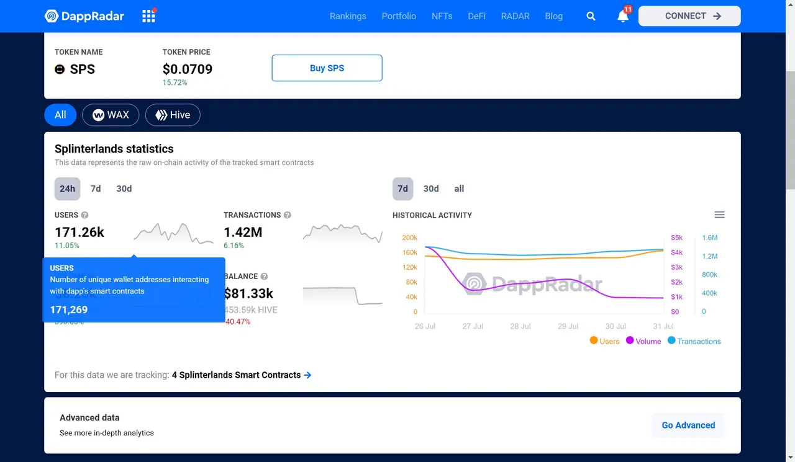The image size is (795, 462).
Task: Filter statistics by Hive chain
Action: (x=173, y=115)
